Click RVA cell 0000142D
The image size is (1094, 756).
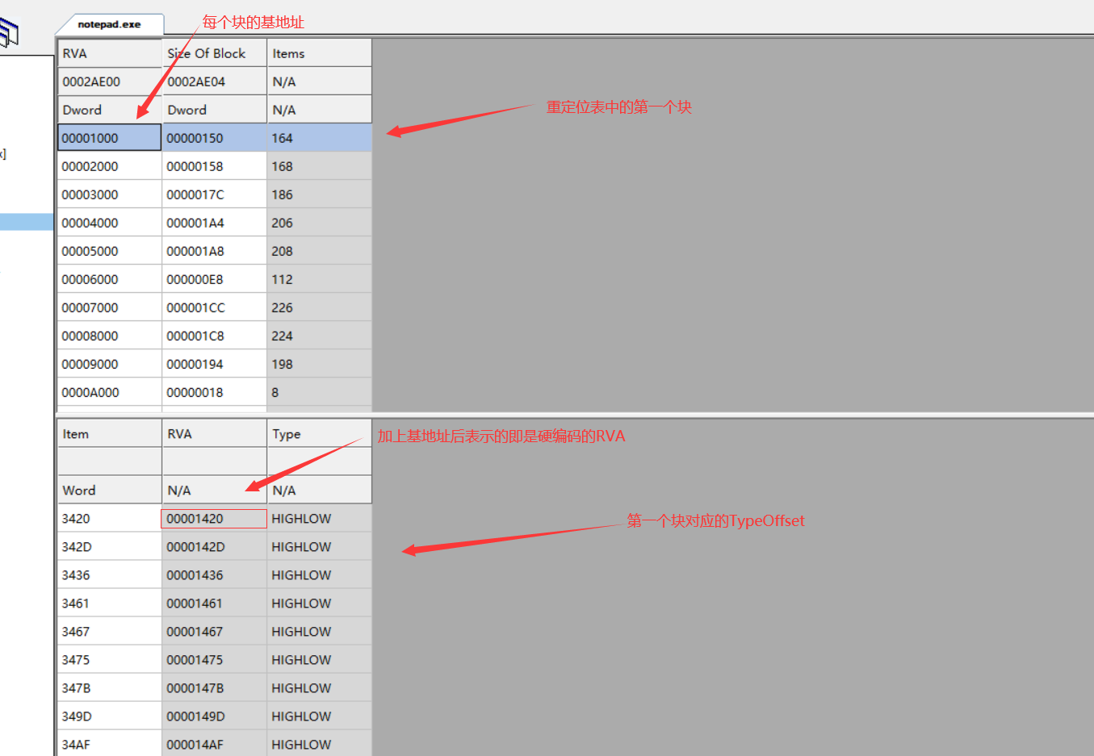click(x=215, y=546)
